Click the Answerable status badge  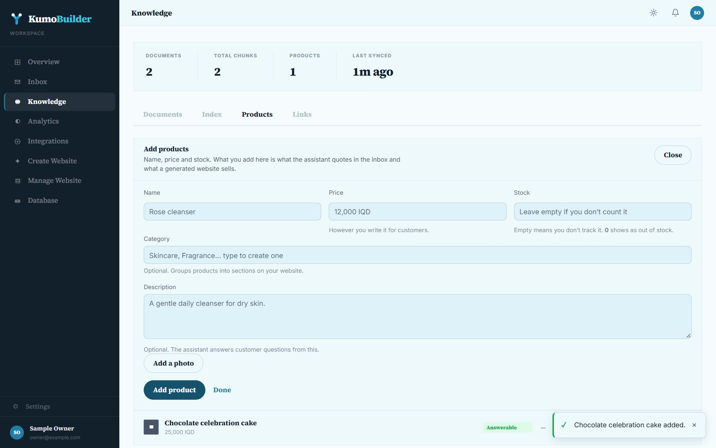(x=507, y=427)
